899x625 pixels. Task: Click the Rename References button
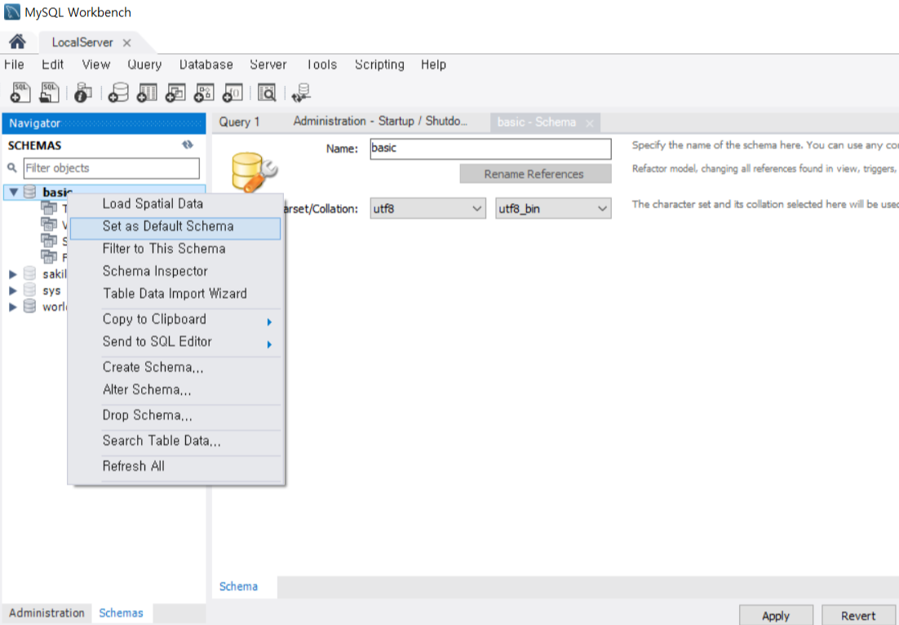[535, 174]
